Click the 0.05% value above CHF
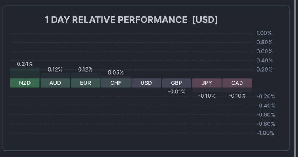Screen dimensions: 298x157 pos(116,72)
